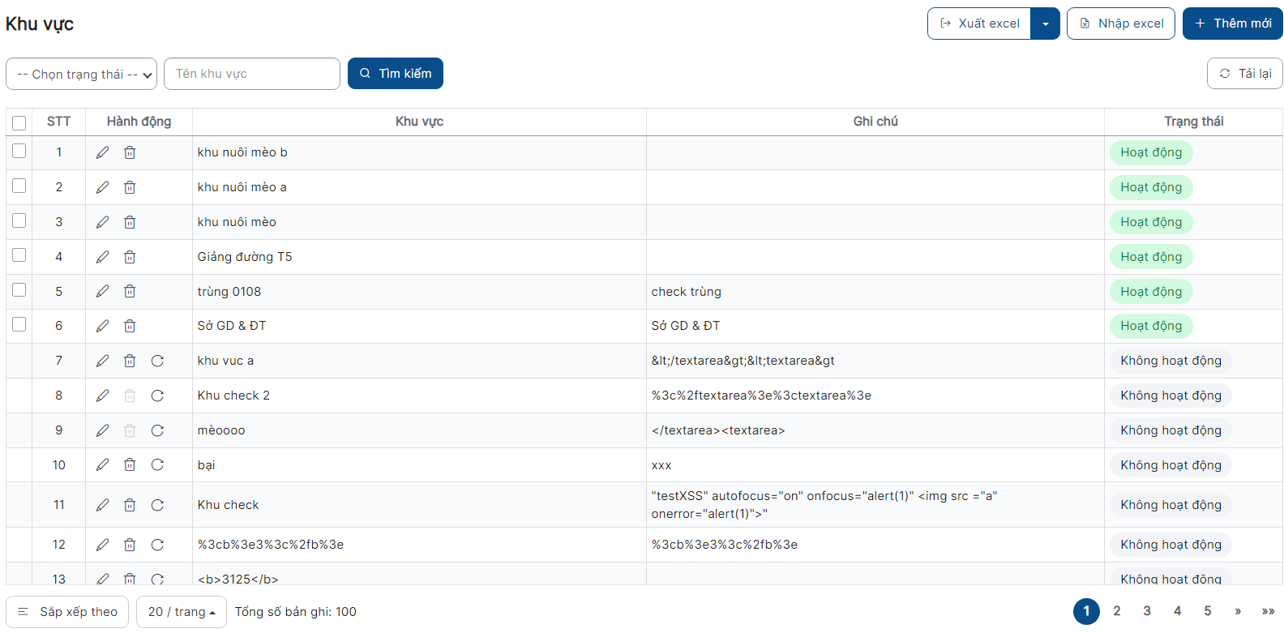Focus the 'Tên khu vực' search field
This screenshot has width=1284, height=633.
(252, 74)
